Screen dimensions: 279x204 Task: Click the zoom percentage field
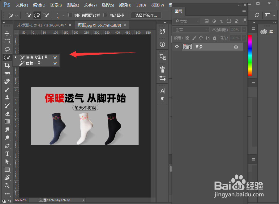click(21, 200)
